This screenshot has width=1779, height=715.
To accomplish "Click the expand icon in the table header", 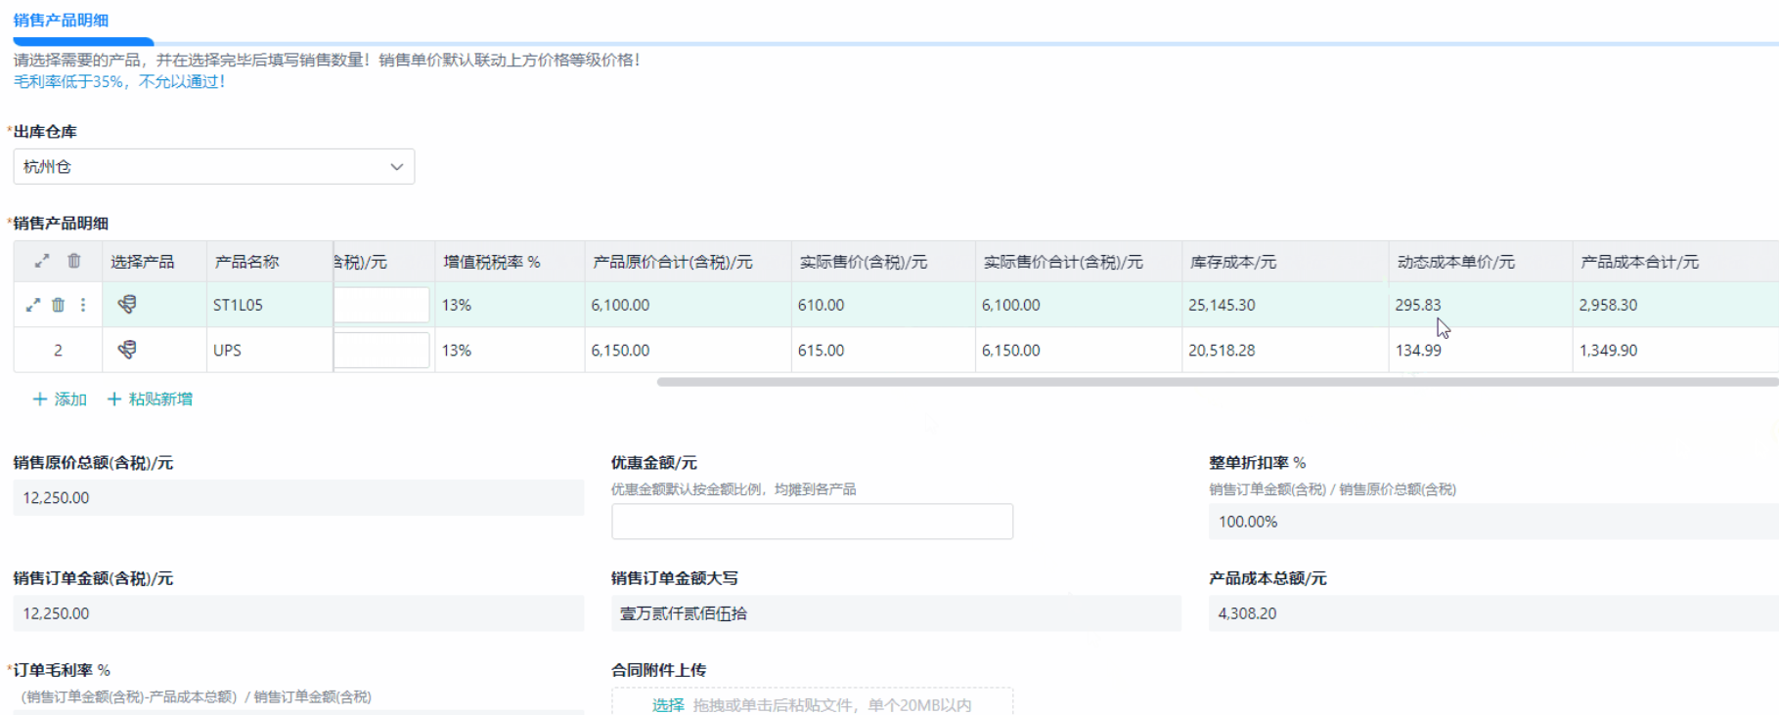I will (x=42, y=261).
